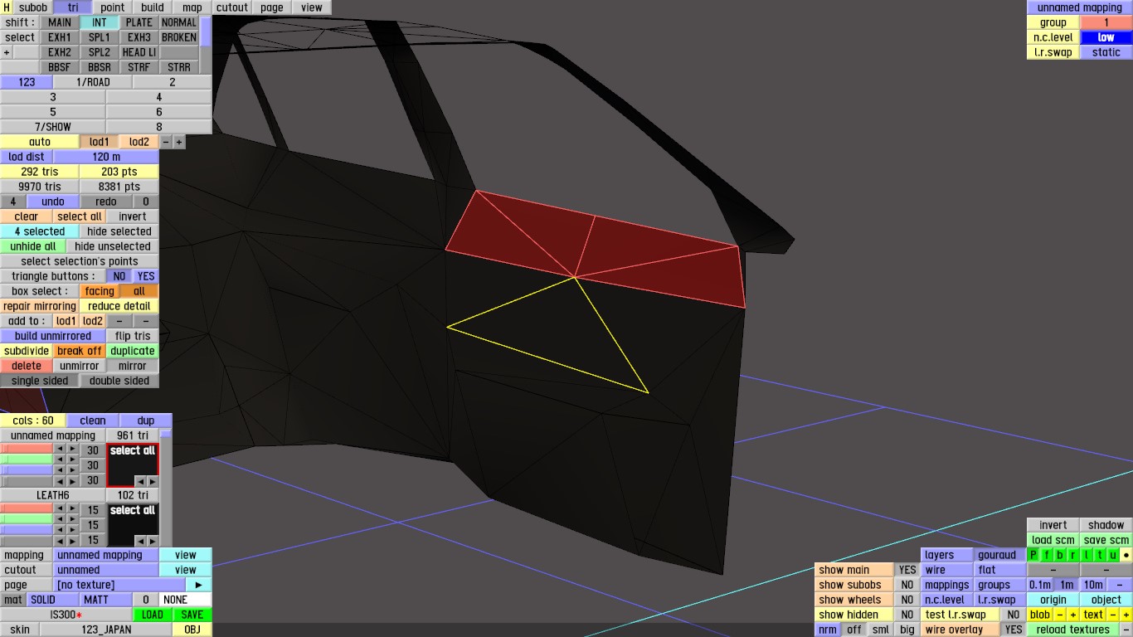
Task: Open the page texture selector [no texture]
Action: click(119, 585)
